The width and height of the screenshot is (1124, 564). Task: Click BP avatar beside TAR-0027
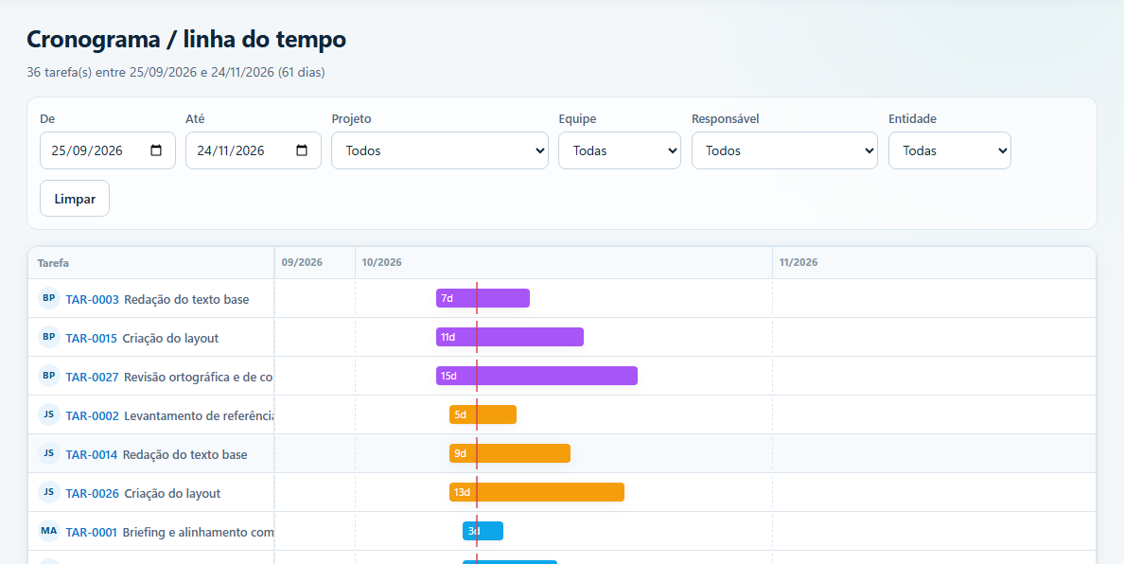pyautogui.click(x=49, y=376)
